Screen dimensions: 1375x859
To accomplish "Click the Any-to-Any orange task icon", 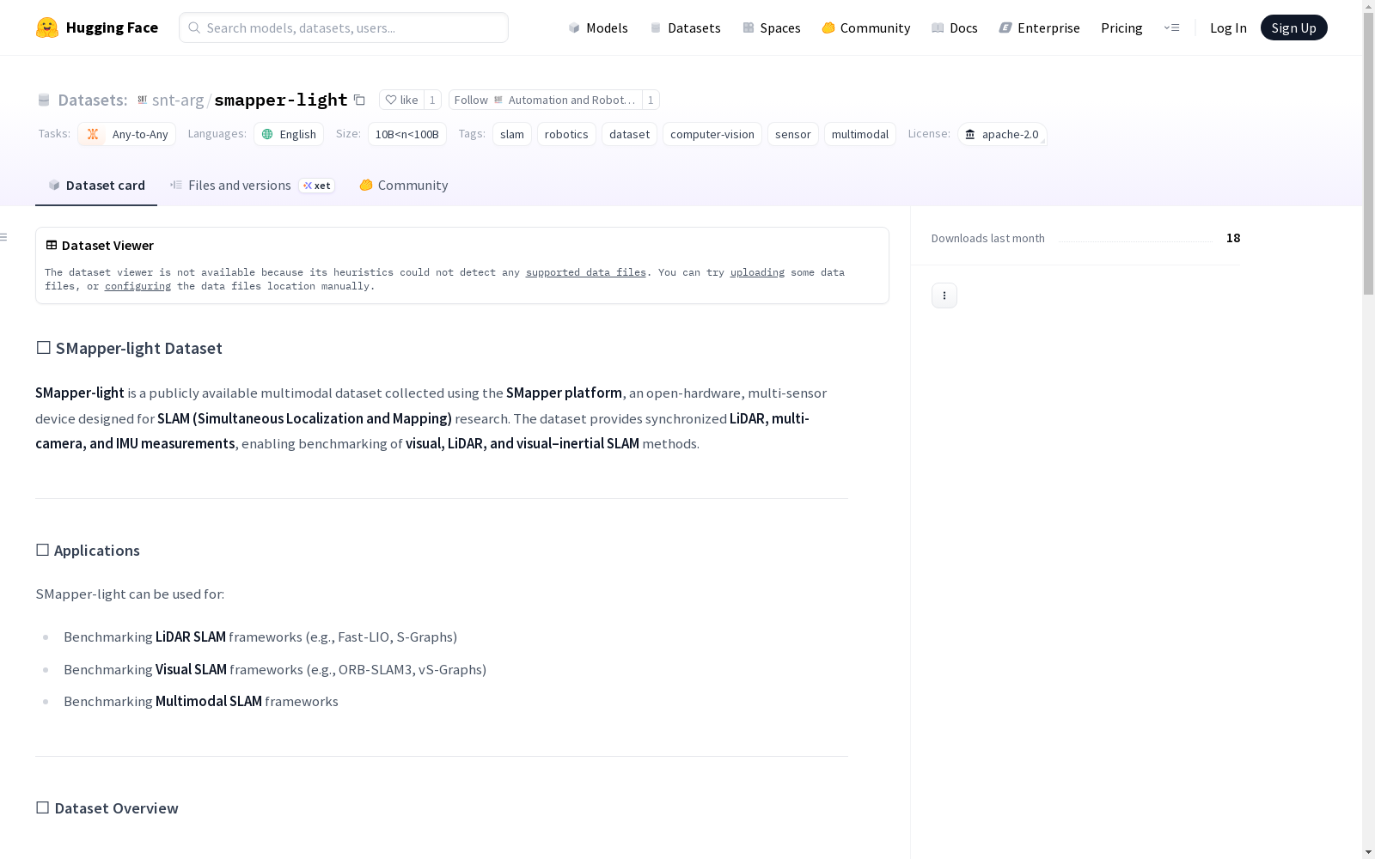I will pyautogui.click(x=93, y=134).
